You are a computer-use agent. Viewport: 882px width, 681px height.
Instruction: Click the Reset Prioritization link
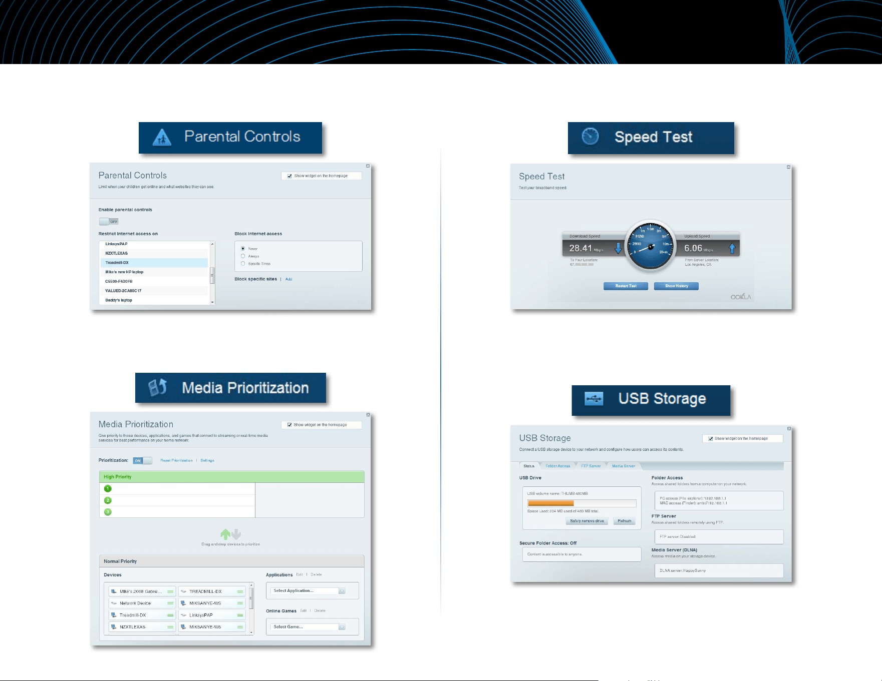(x=176, y=460)
